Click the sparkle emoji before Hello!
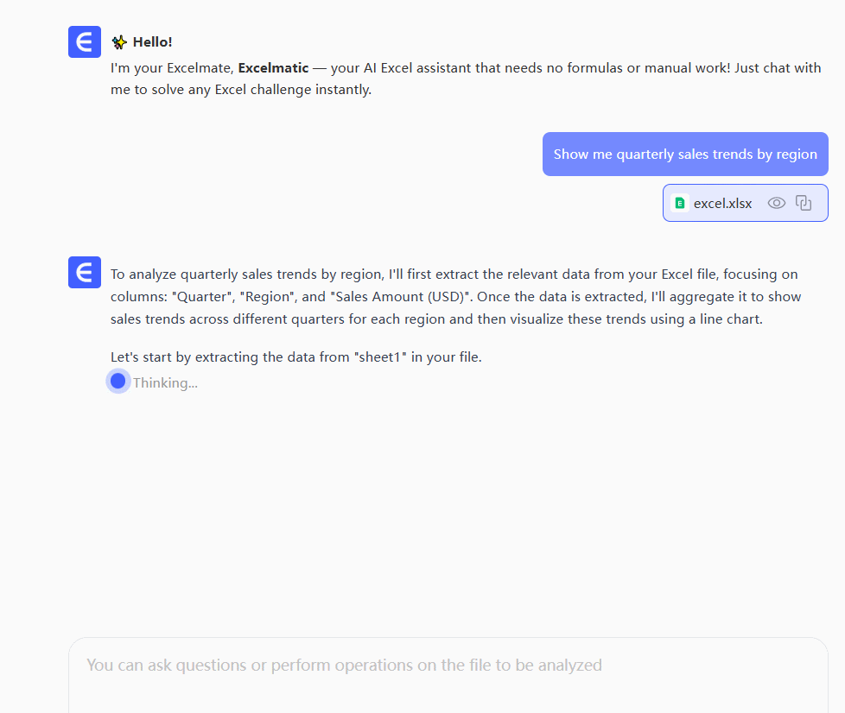Screen dimensions: 845x713 (x=119, y=42)
